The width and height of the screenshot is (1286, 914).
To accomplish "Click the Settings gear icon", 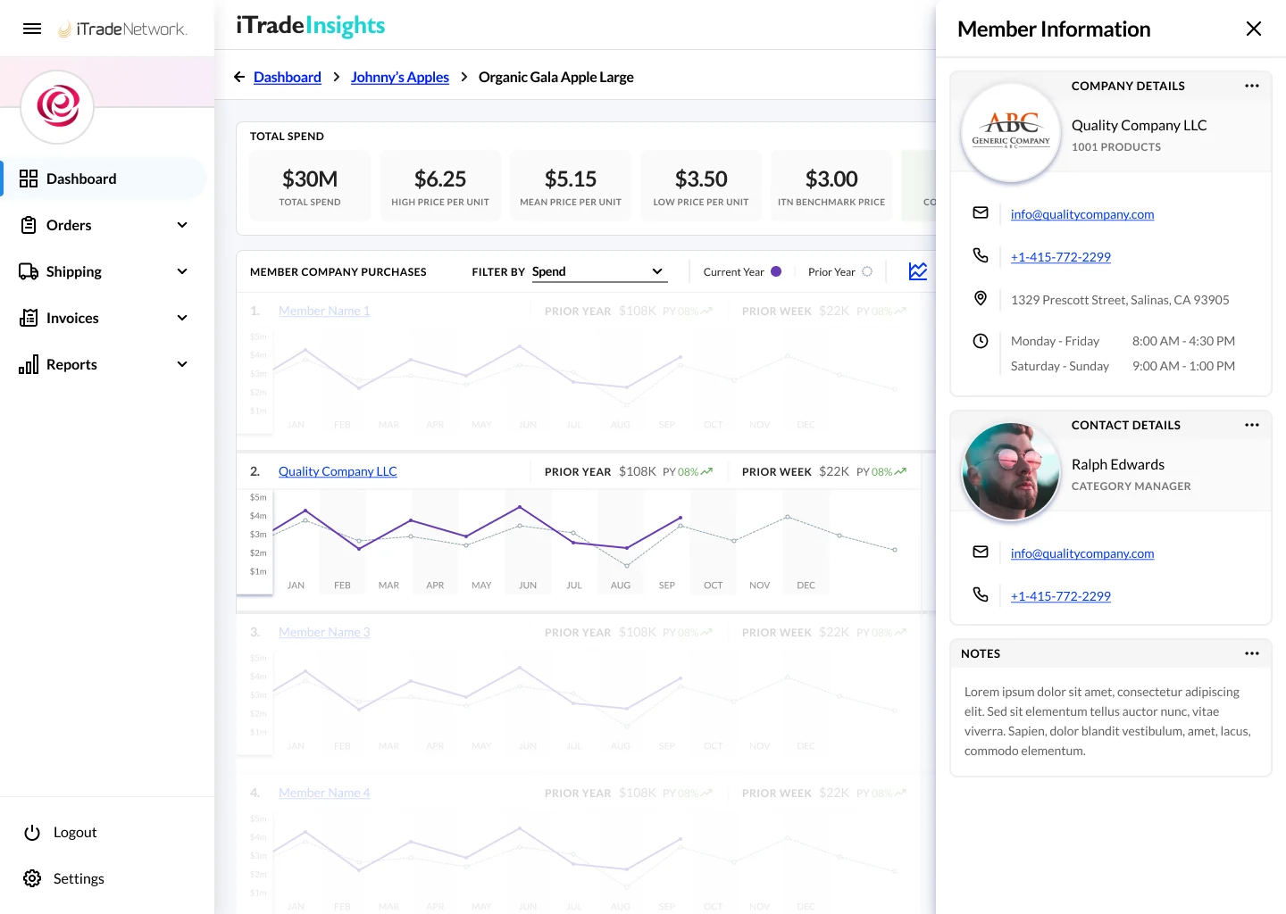I will click(32, 878).
